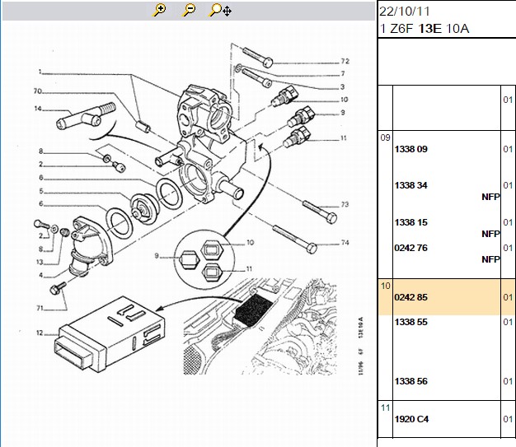The height and width of the screenshot is (447, 516).
Task: Click diagram callout label 70
Action: point(38,91)
